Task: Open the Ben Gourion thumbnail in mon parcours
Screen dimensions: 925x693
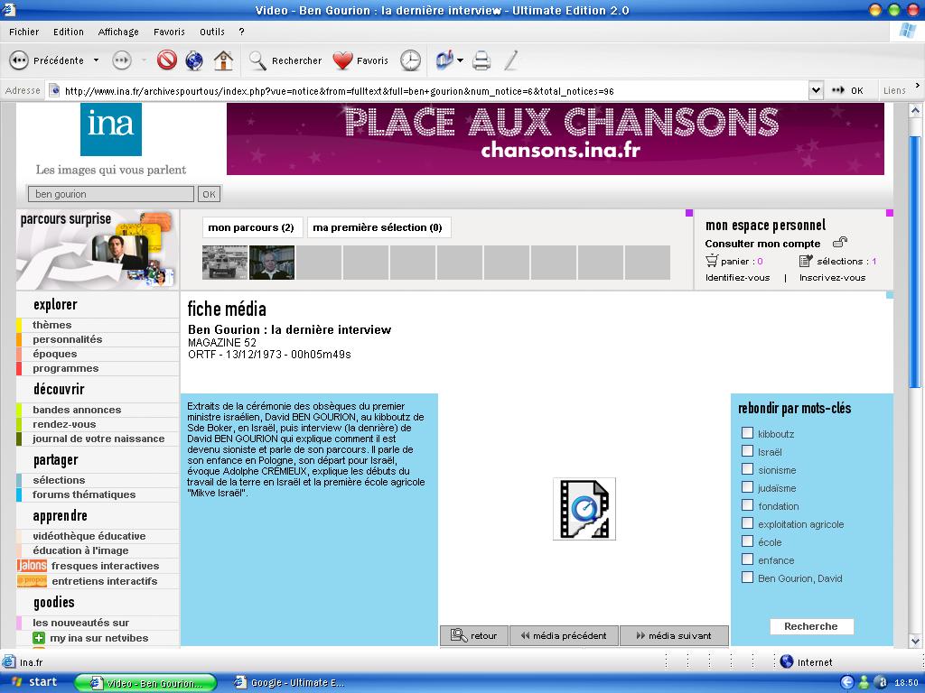Action: 272,263
